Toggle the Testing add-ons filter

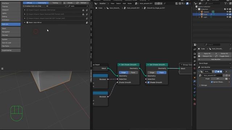coord(55,3)
